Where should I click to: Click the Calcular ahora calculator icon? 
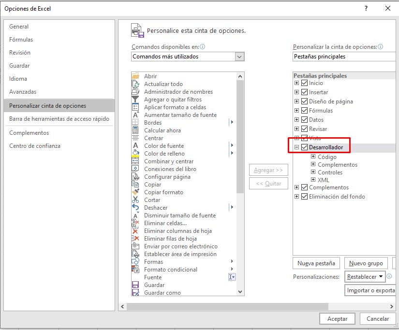(135, 130)
